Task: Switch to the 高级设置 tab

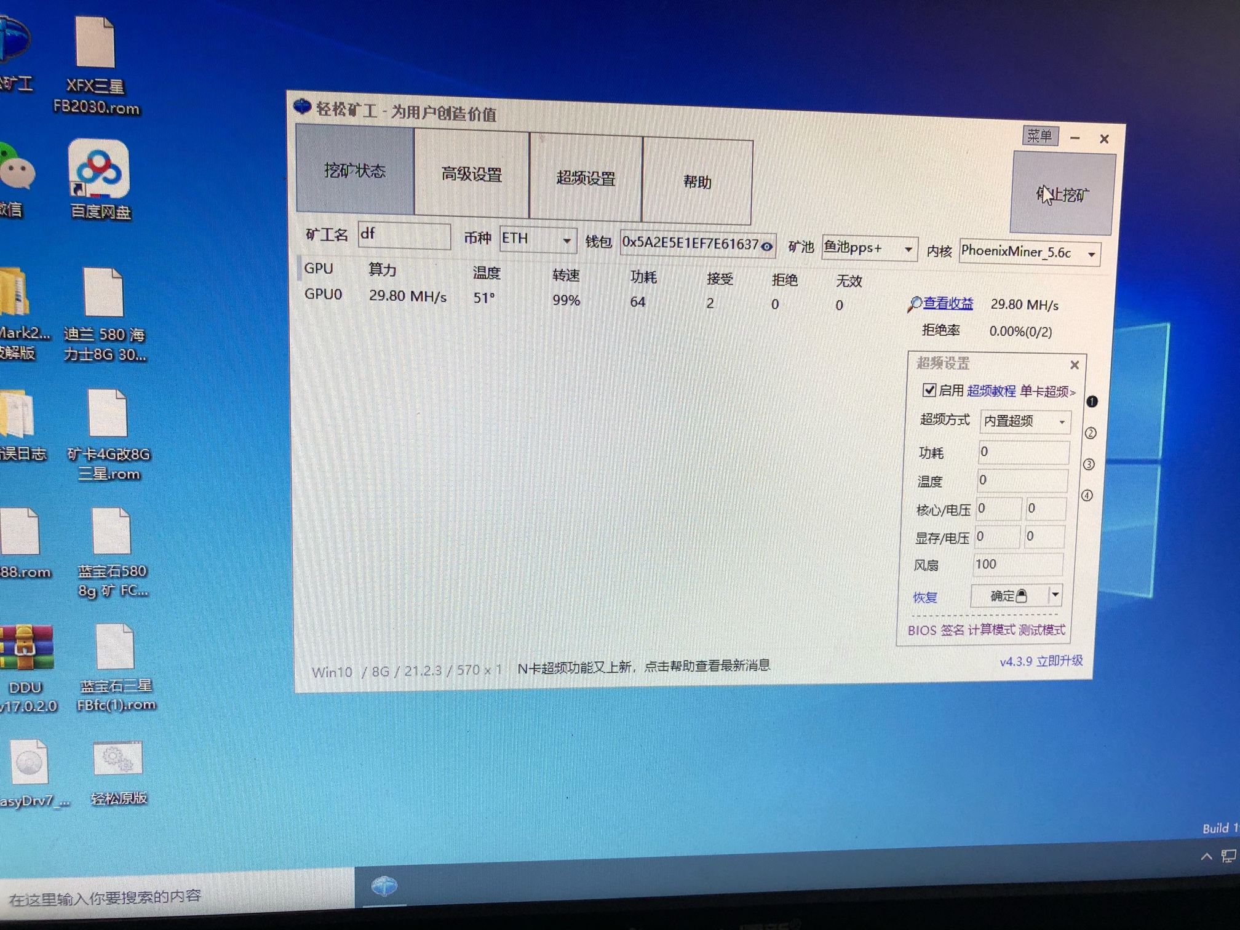Action: [x=472, y=174]
